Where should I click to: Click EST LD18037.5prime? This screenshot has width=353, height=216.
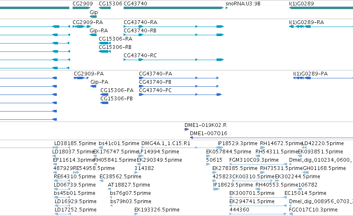point(73,152)
